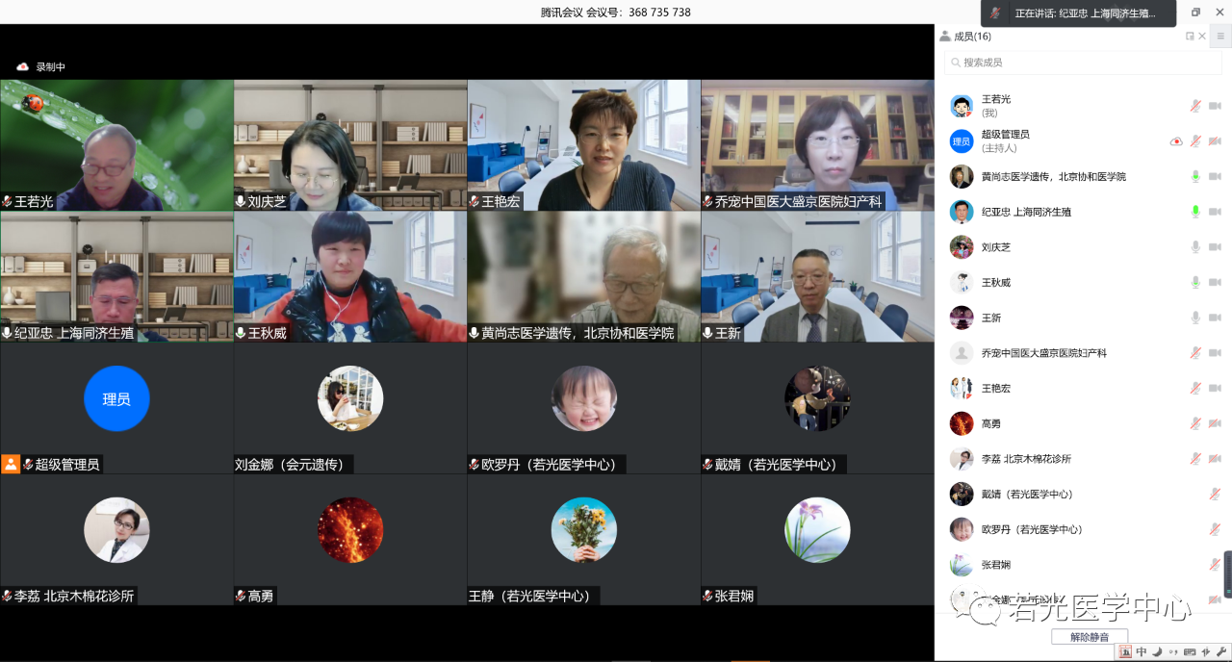
Task: Toggle 王秋威's microphone in the member list
Action: (1195, 283)
